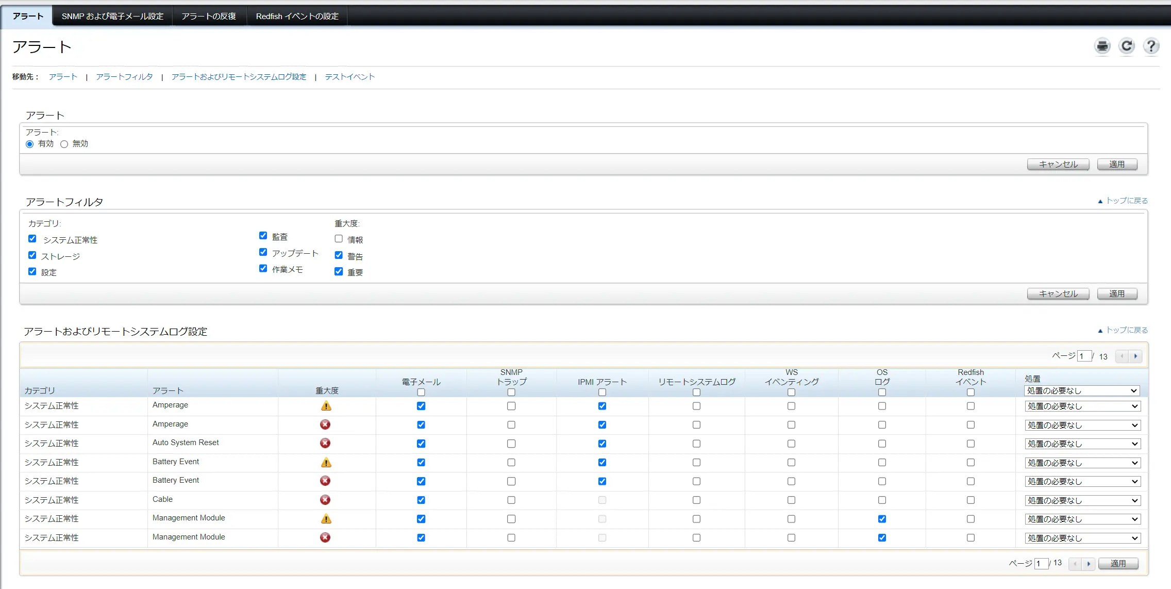The width and height of the screenshot is (1171, 589).
Task: Check SNMP トラップ for the Amperage alert
Action: pos(511,406)
